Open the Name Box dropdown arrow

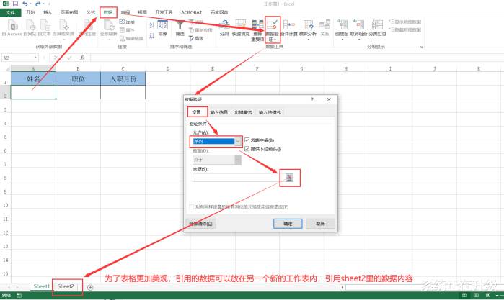(35, 58)
